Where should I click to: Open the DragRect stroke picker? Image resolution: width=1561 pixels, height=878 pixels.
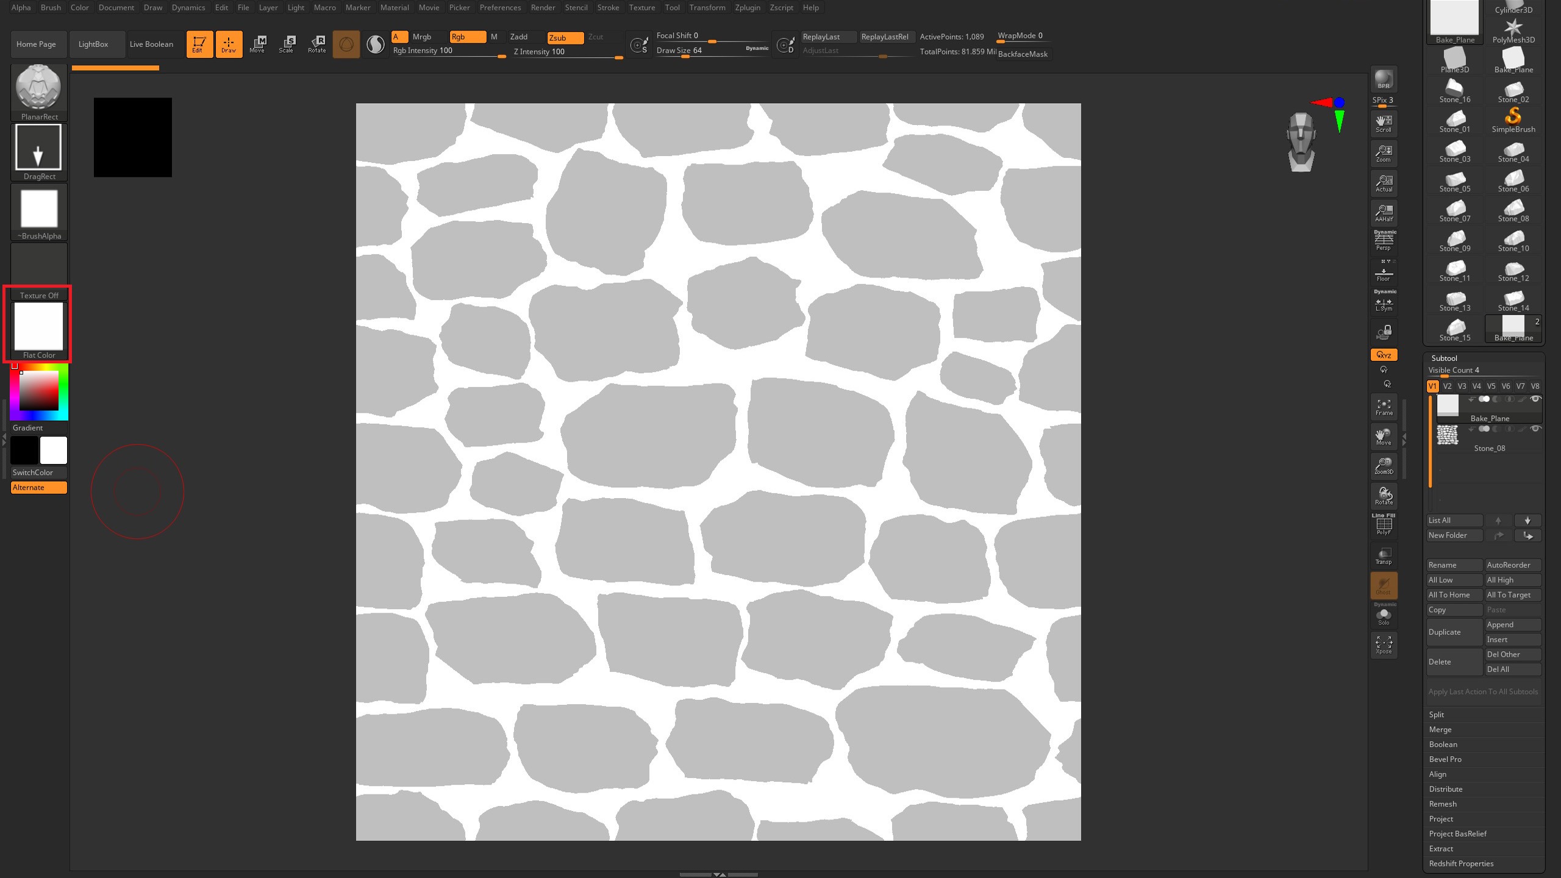[39, 152]
